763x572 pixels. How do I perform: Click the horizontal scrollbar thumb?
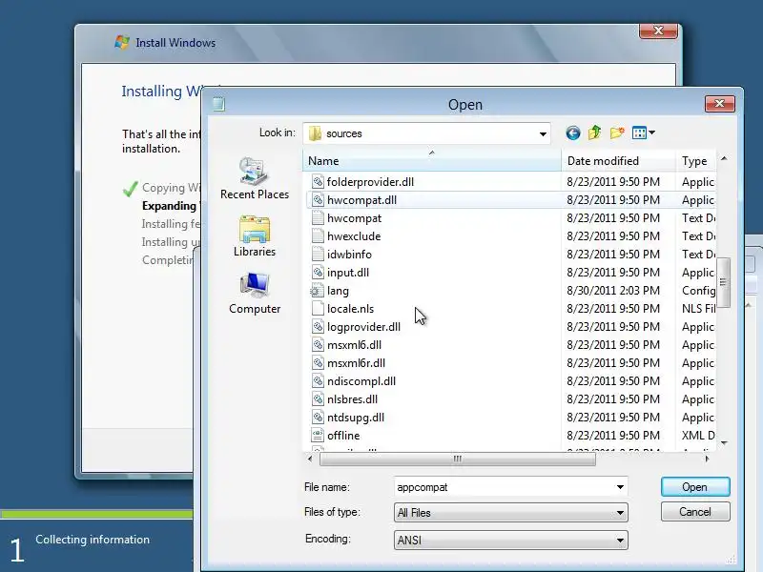458,459
